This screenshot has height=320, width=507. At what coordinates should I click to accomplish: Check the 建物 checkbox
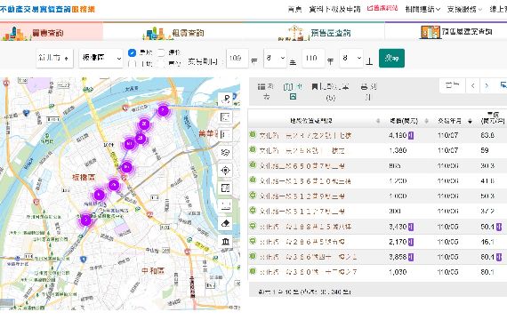pyautogui.click(x=161, y=52)
